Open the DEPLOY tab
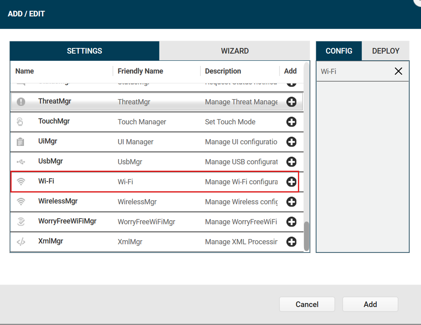421x325 pixels. point(385,51)
